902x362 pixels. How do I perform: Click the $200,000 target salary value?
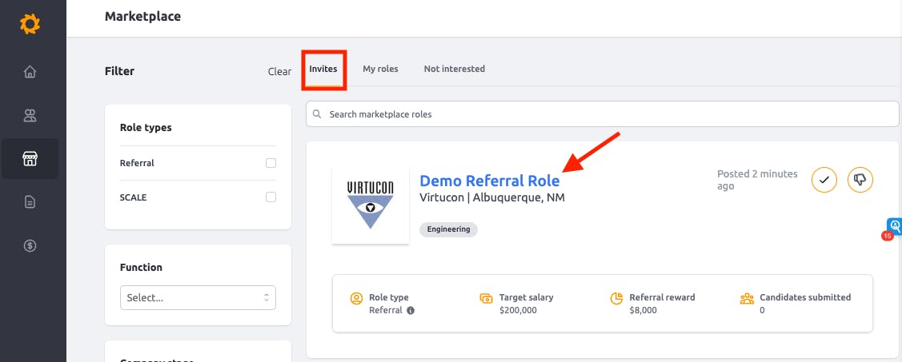click(519, 310)
